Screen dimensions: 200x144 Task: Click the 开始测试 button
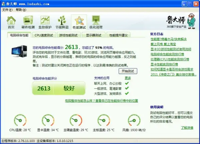[x=128, y=71]
